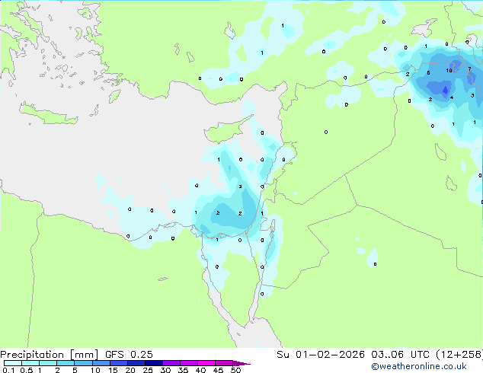The width and height of the screenshot is (483, 373).
Task: Click the "7" precipitation value on the map
Action: coord(469,69)
